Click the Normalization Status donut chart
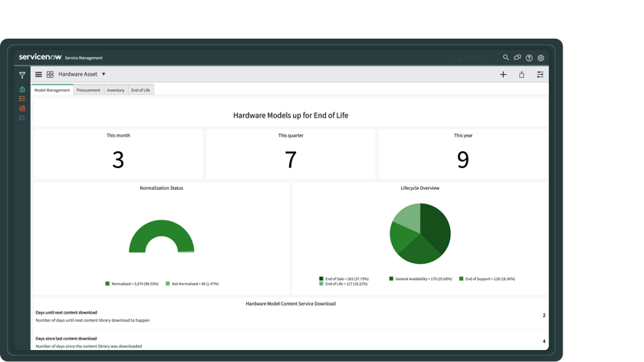 162,228
